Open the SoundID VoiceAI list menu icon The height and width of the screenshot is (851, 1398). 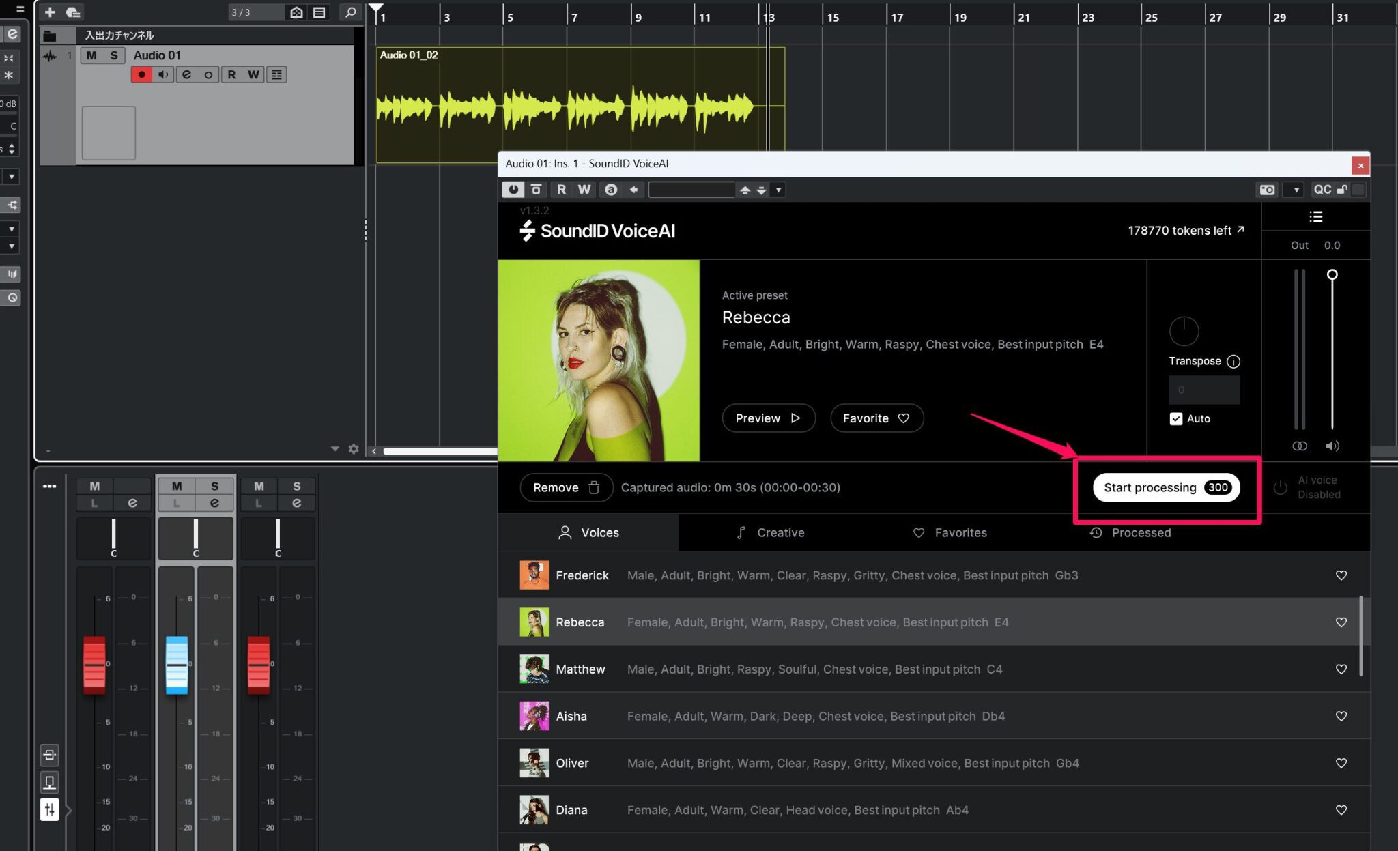point(1315,217)
